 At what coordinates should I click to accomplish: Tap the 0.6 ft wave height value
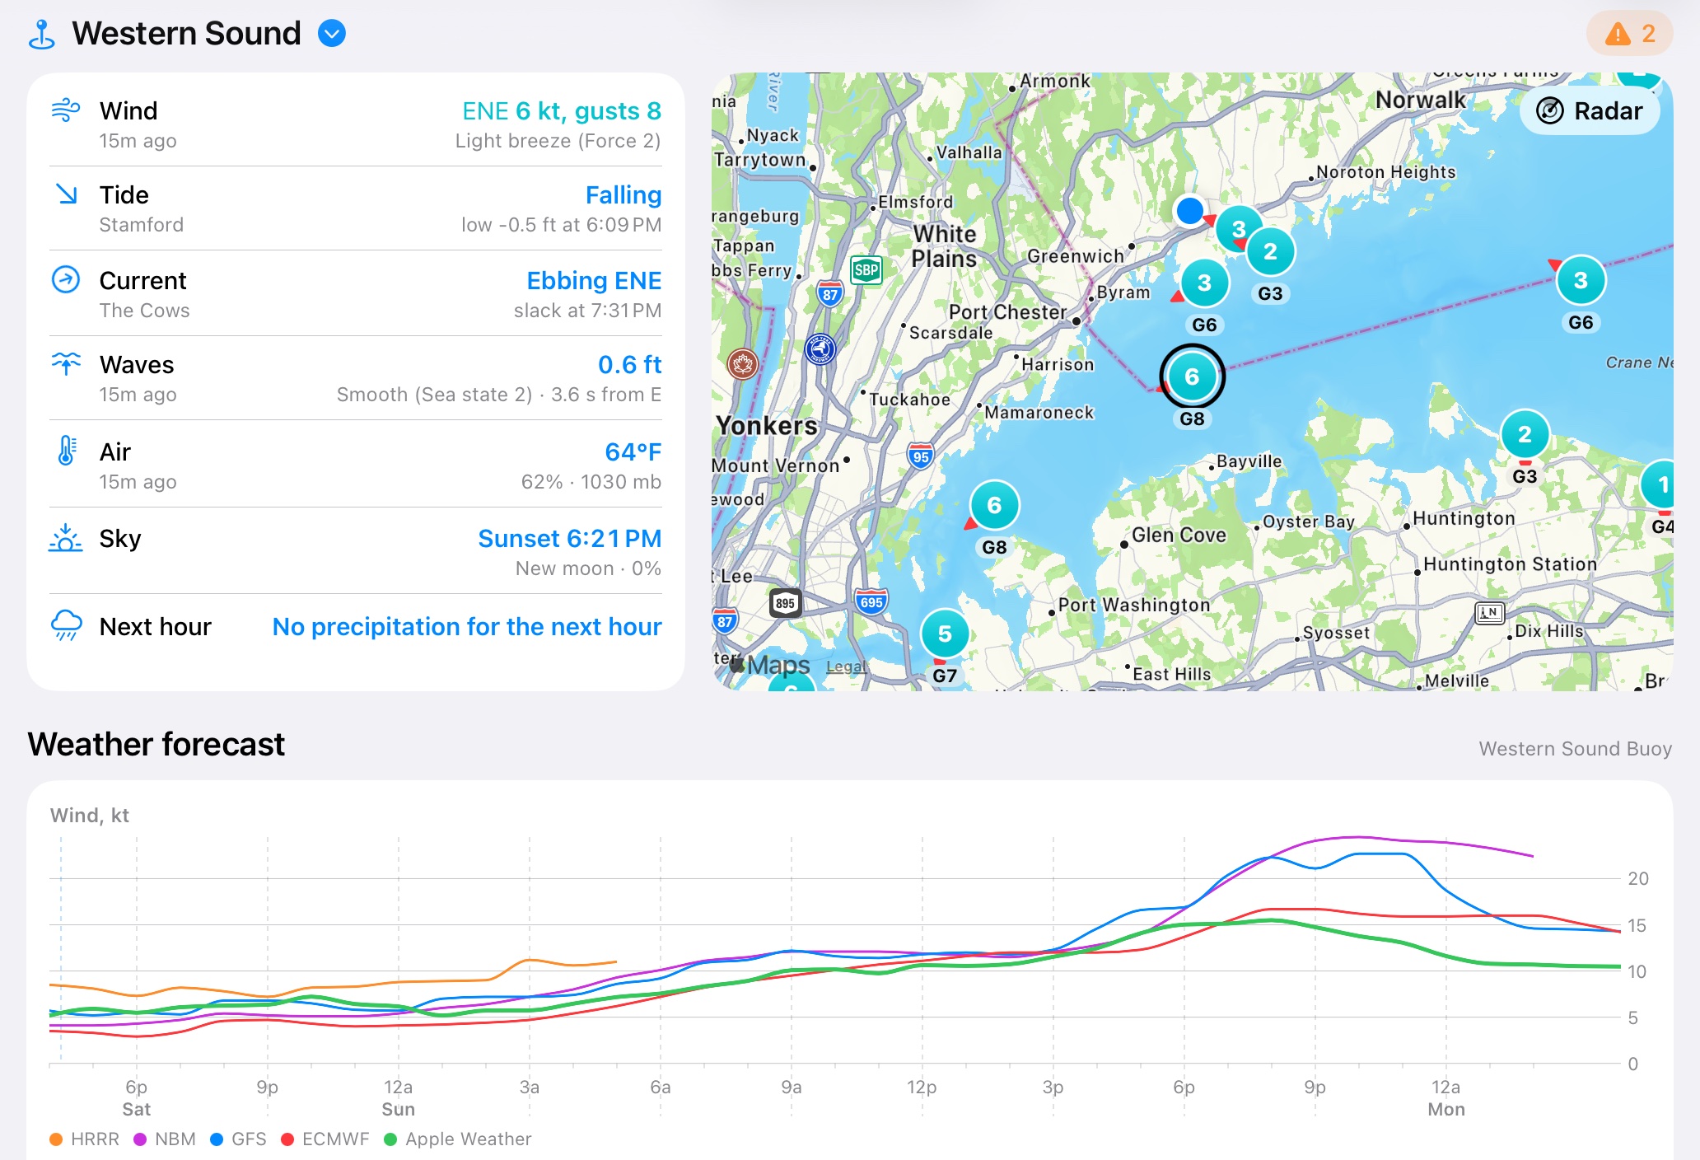[629, 364]
